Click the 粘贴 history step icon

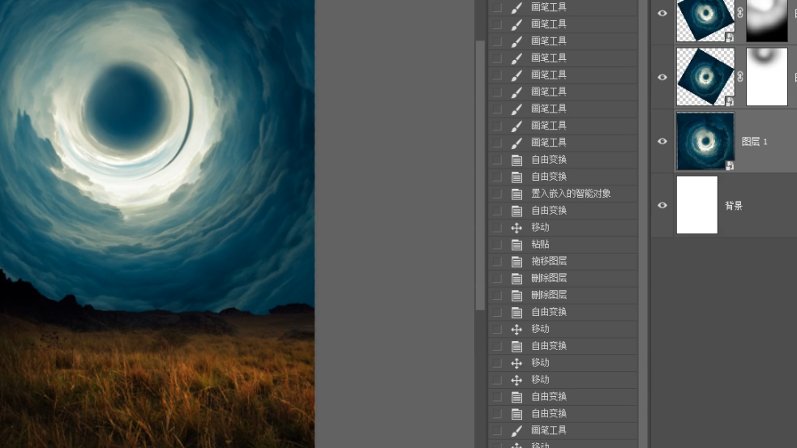pyautogui.click(x=516, y=244)
